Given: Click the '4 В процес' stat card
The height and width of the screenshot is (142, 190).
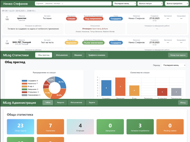Looking at the screenshot, I should [80, 127].
